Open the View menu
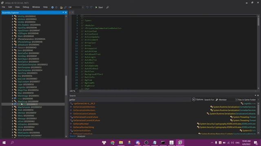261x146 pixels. pyautogui.click(x=17, y=7)
